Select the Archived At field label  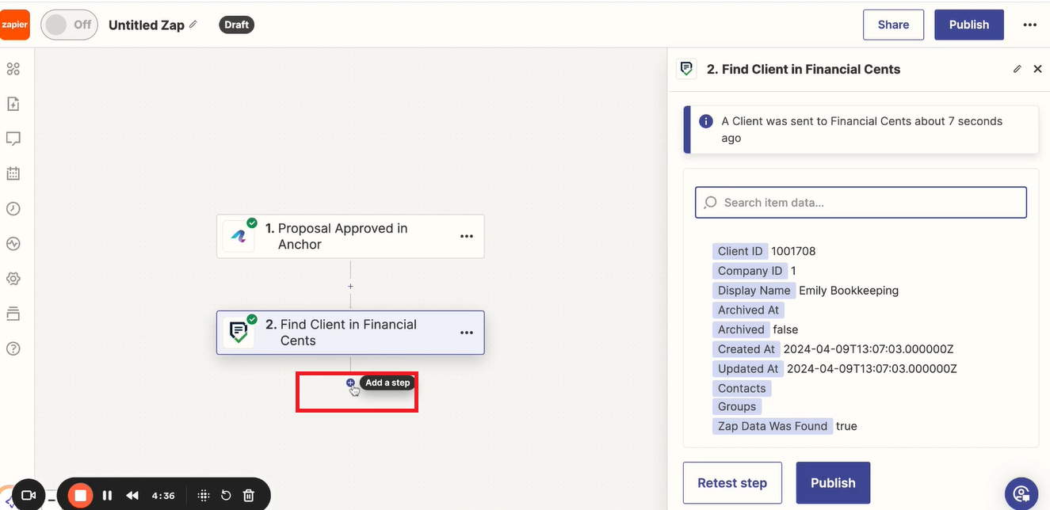748,310
